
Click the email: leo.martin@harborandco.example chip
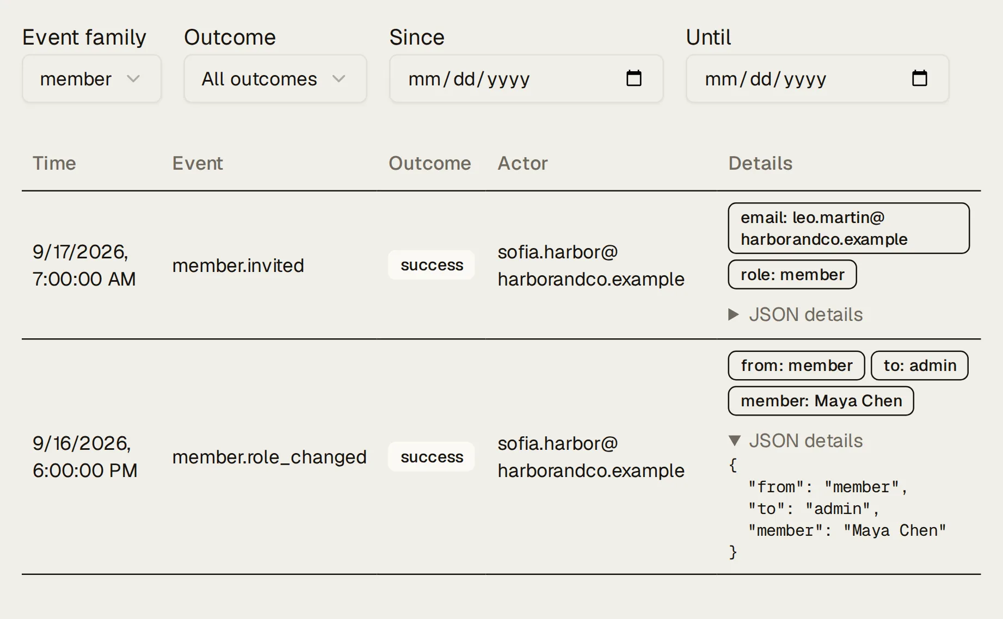[848, 228]
